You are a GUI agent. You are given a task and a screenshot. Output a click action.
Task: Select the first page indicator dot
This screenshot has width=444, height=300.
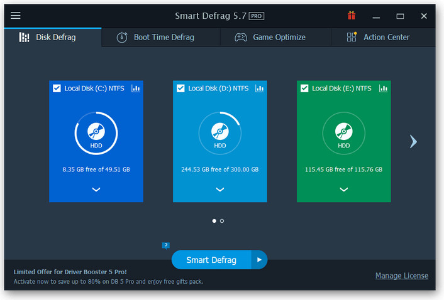(214, 221)
